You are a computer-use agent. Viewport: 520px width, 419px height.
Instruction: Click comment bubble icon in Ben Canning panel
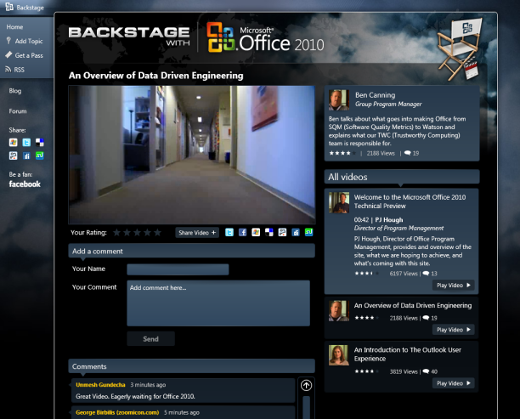[x=408, y=153]
